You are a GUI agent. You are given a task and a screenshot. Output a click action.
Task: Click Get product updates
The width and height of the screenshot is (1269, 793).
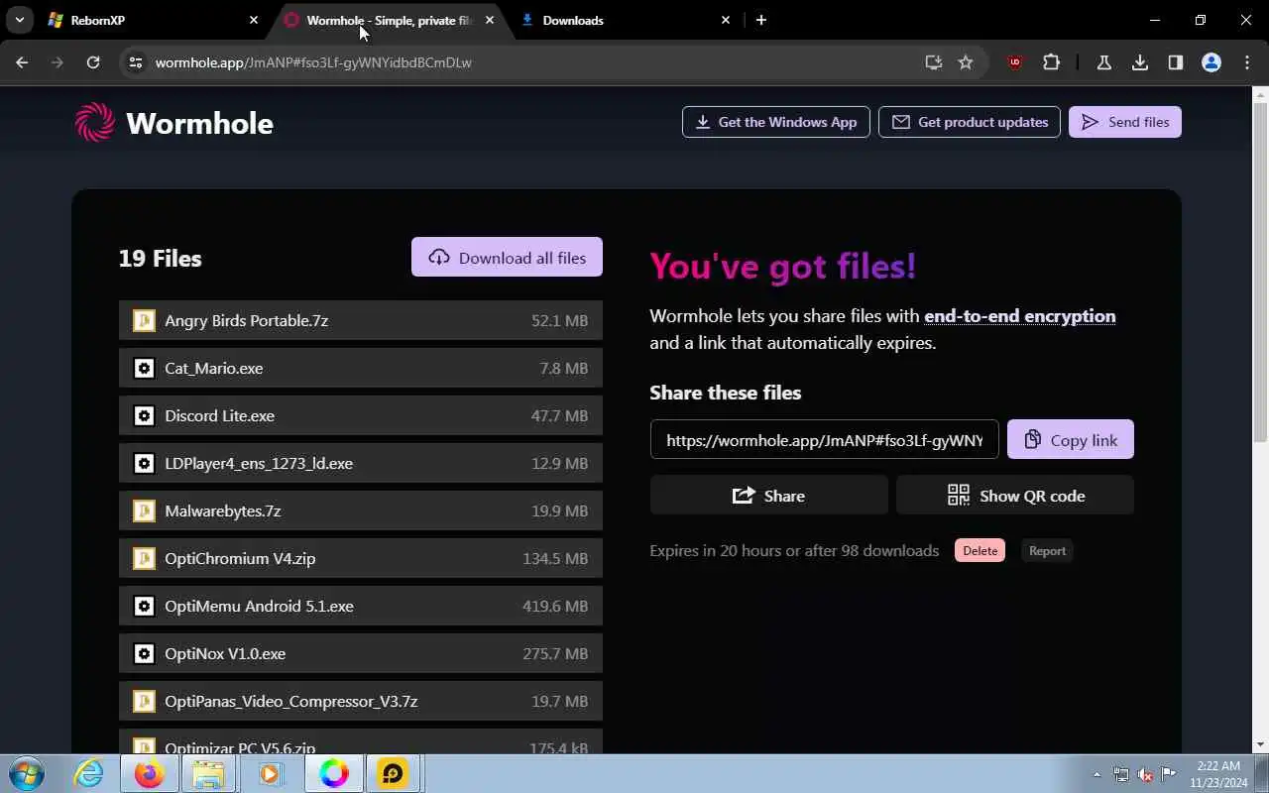point(970,122)
